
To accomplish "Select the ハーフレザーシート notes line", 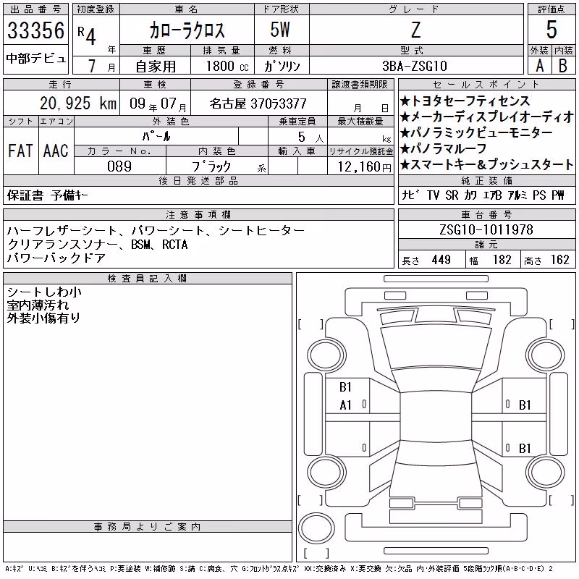I will 156,231.
